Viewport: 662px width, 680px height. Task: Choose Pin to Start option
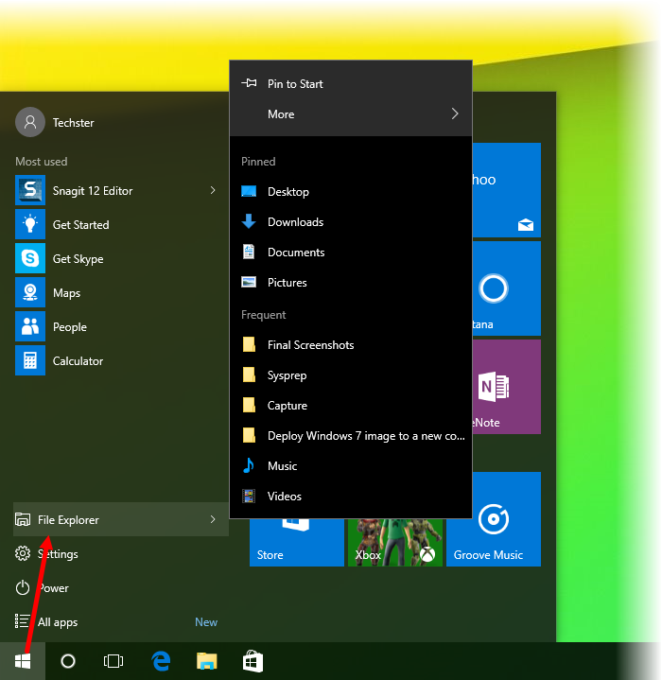click(350, 83)
